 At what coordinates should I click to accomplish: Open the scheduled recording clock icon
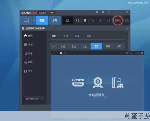103,12
